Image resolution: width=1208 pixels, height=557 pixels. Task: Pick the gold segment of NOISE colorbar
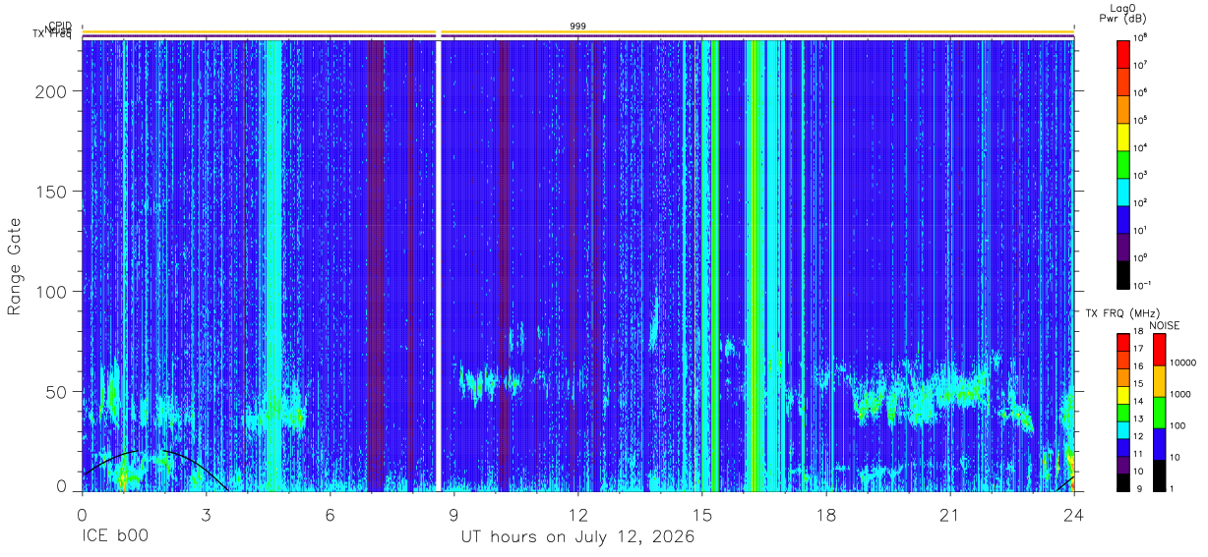(x=1159, y=380)
